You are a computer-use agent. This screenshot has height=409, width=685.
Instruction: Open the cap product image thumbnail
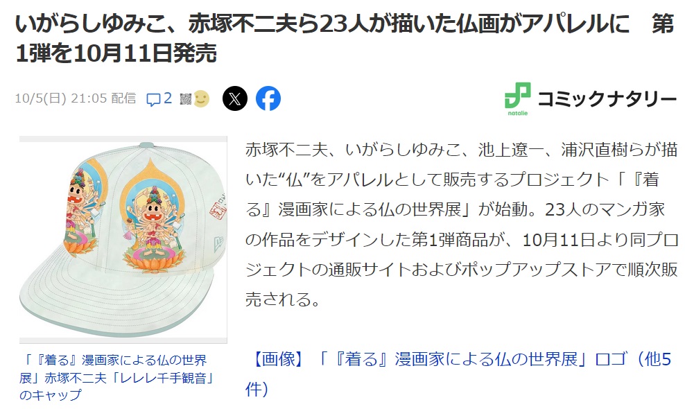pos(123,239)
